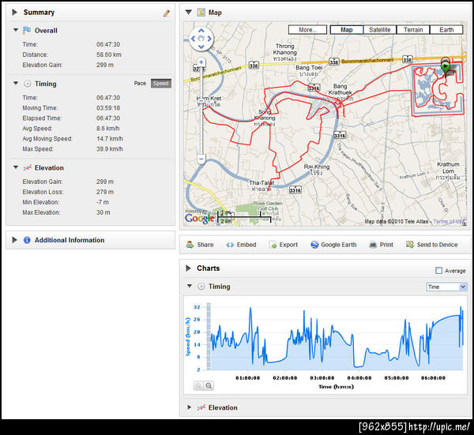Click the Map section icon
Image resolution: width=474 pixels, height=435 pixels.
201,13
